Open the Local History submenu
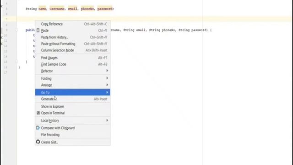Viewport: 293px width, 165px height. (72, 121)
